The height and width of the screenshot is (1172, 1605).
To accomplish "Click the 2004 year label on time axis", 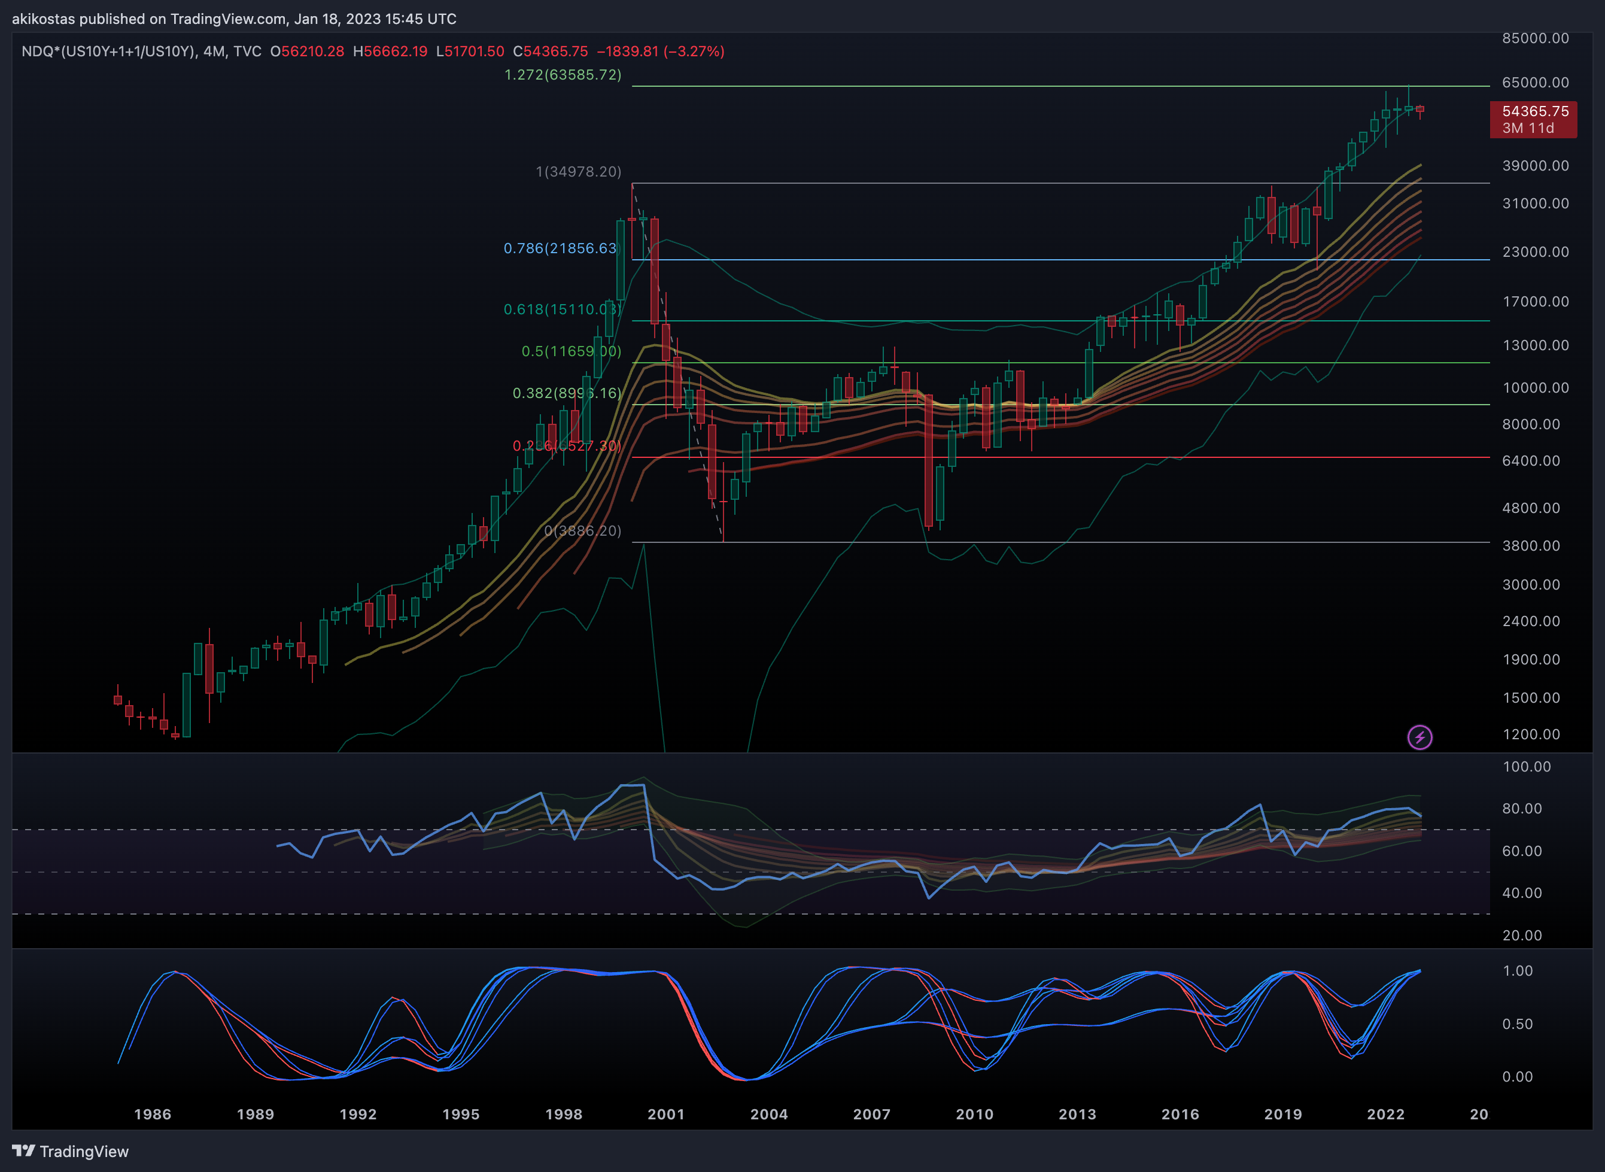I will [769, 1114].
